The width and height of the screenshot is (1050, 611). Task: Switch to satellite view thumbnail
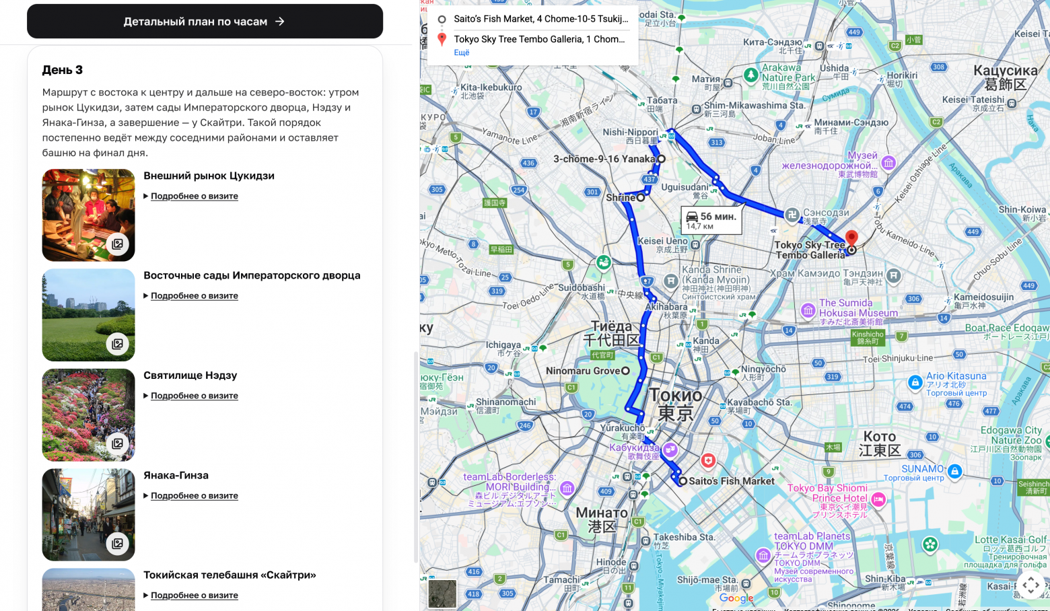442,594
